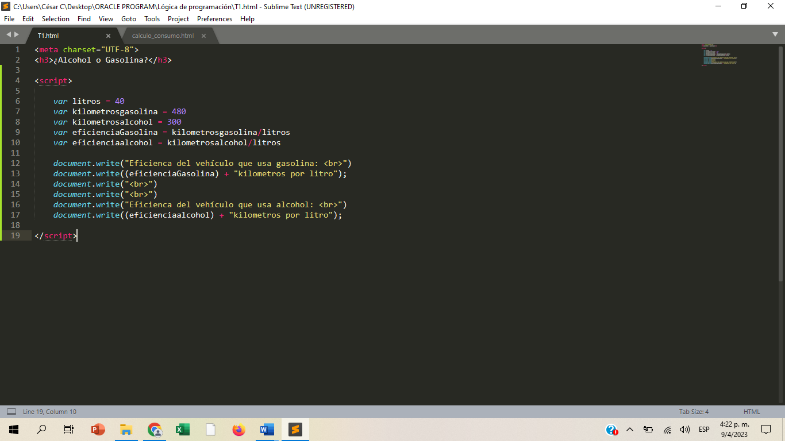Go to next tab with right arrow
The height and width of the screenshot is (441, 785).
tap(17, 35)
